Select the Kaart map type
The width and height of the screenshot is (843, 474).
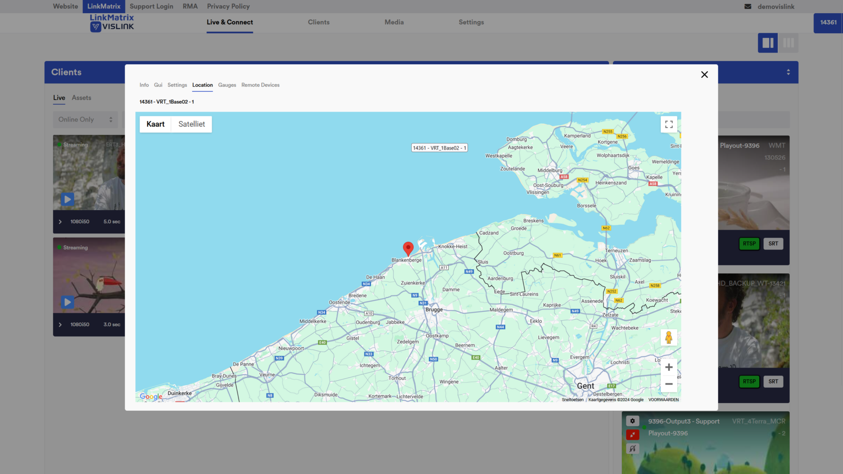point(155,124)
